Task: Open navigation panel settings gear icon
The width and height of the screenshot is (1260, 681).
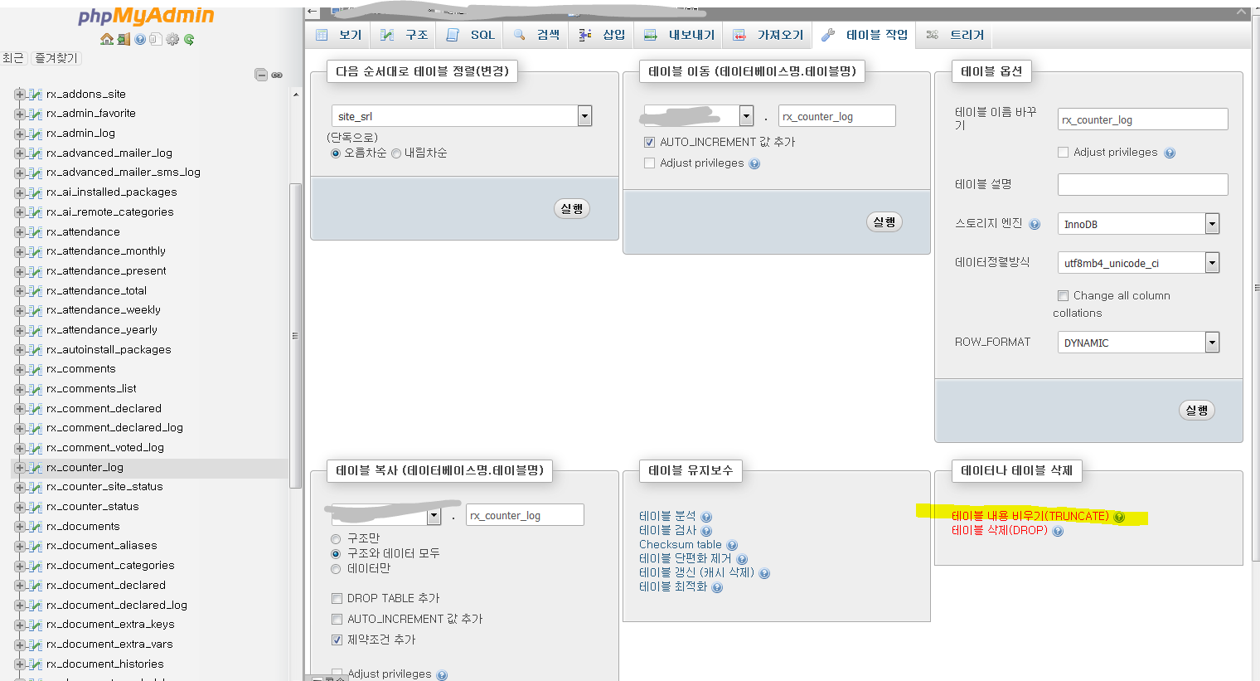Action: pos(172,39)
